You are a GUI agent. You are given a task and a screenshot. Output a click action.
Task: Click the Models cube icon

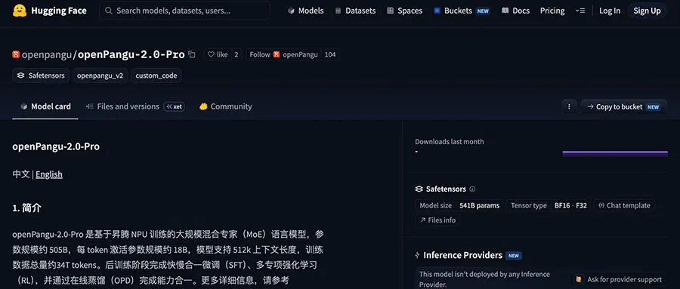pyautogui.click(x=291, y=11)
